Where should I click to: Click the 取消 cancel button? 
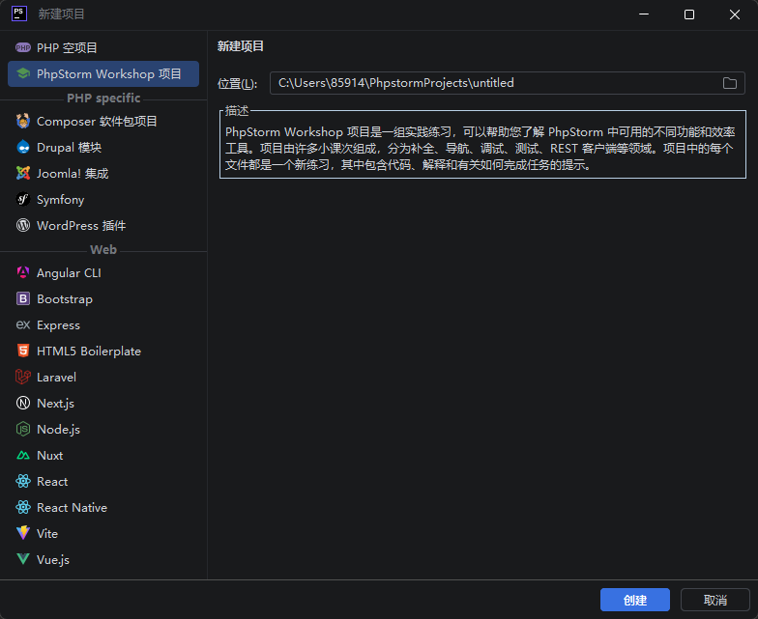(x=715, y=600)
